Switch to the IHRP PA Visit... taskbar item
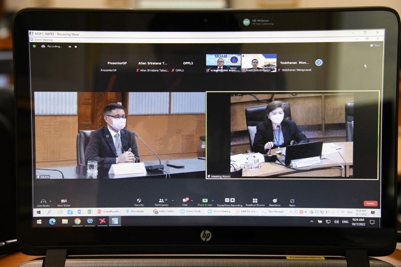Screen dimensions: 401x267 247,212
